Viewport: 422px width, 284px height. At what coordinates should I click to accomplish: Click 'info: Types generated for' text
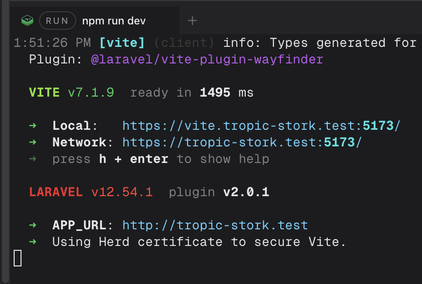point(320,43)
